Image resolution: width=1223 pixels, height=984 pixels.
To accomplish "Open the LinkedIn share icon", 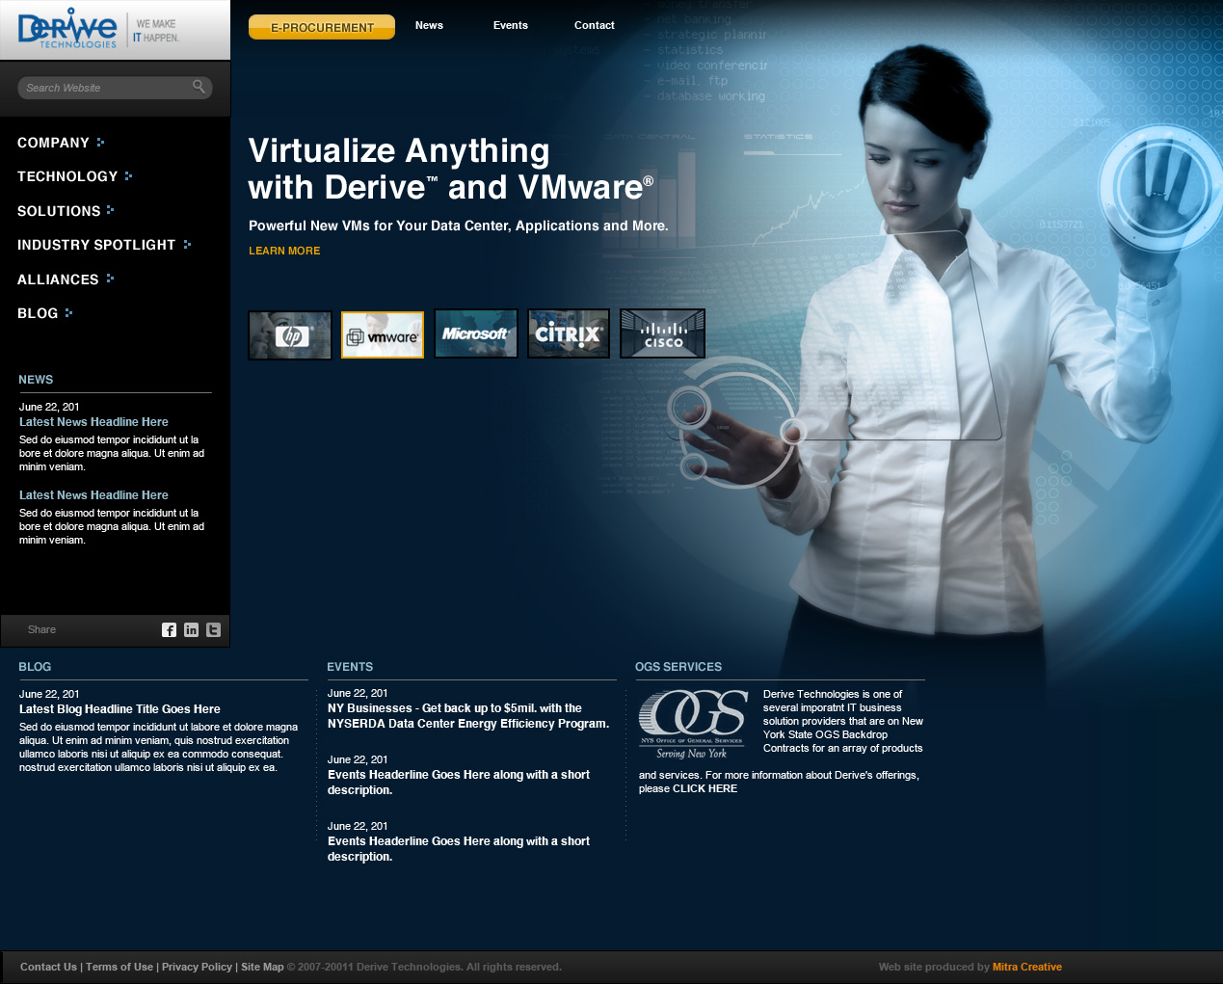I will coord(191,630).
